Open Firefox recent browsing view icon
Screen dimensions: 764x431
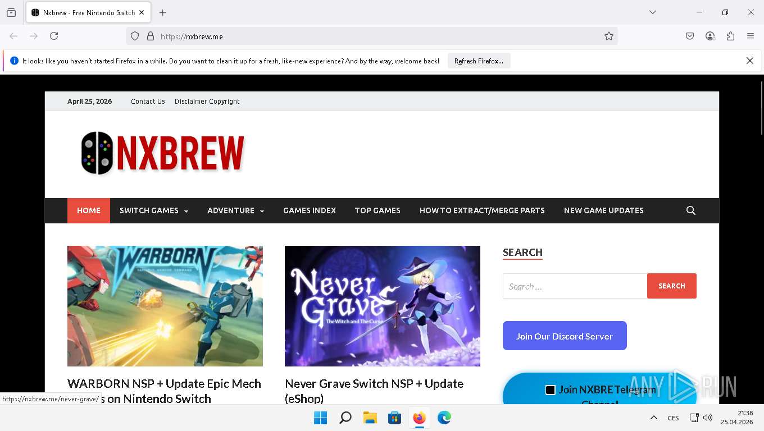[11, 12]
